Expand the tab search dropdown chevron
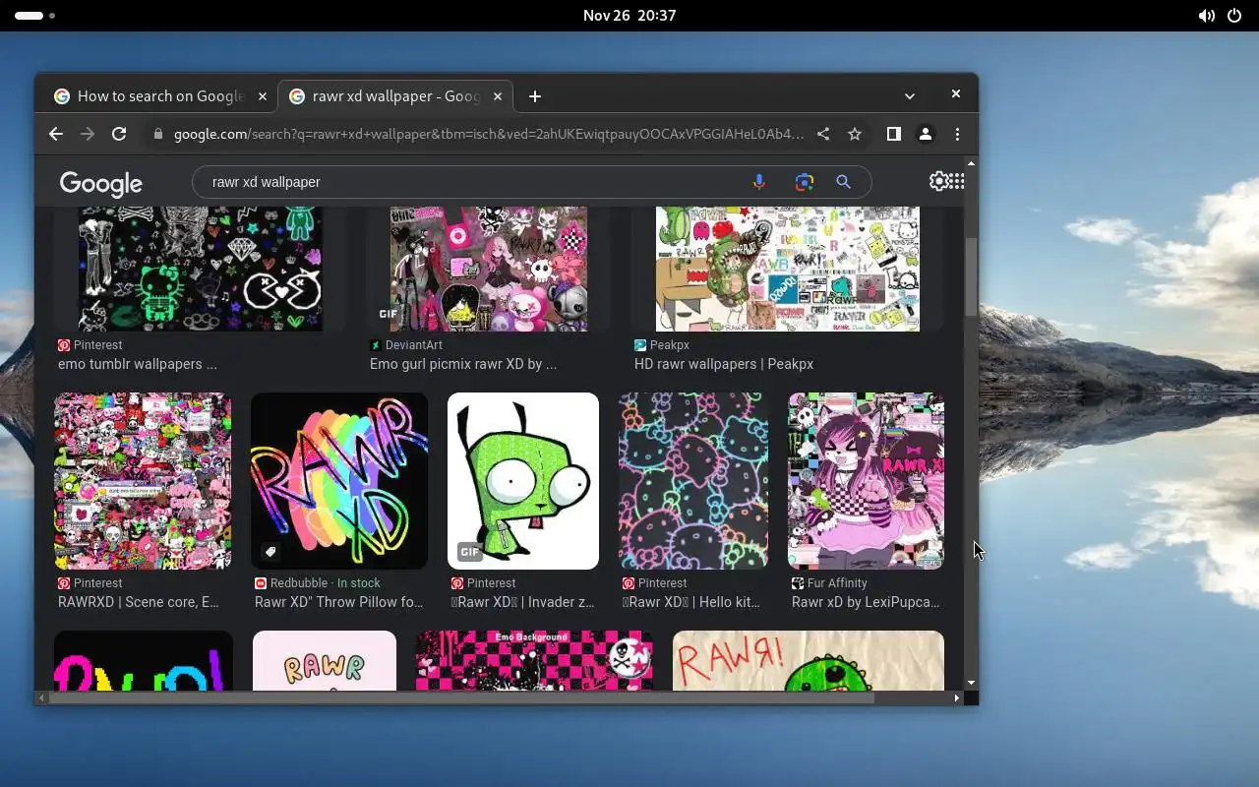The width and height of the screenshot is (1259, 787). coord(910,96)
